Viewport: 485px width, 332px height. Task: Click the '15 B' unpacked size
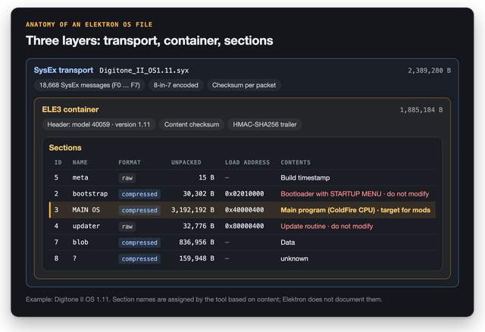[x=206, y=177]
